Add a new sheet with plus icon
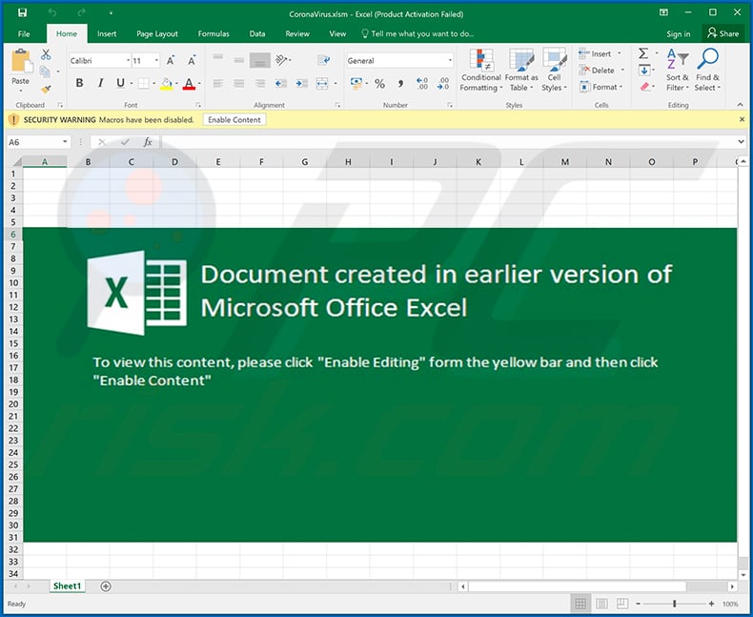 click(x=106, y=586)
